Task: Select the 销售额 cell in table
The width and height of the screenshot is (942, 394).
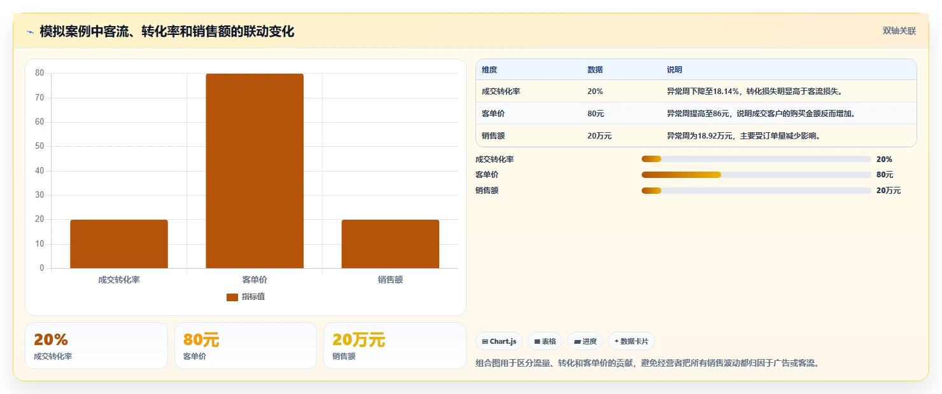Action: (493, 135)
